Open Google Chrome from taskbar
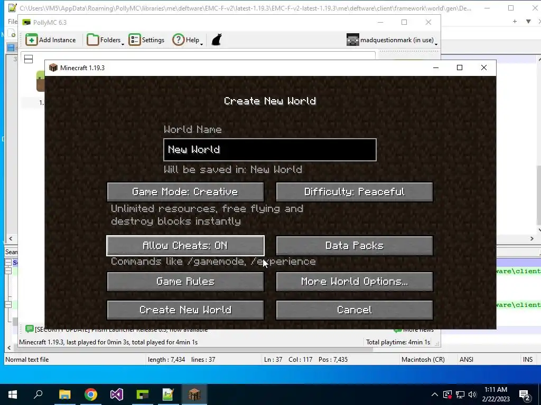 91,394
